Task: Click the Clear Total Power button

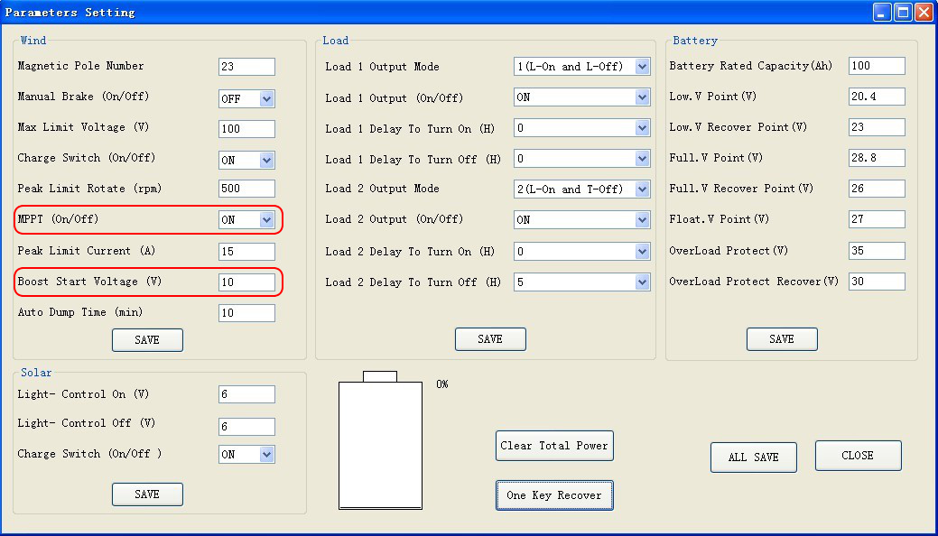Action: (554, 446)
